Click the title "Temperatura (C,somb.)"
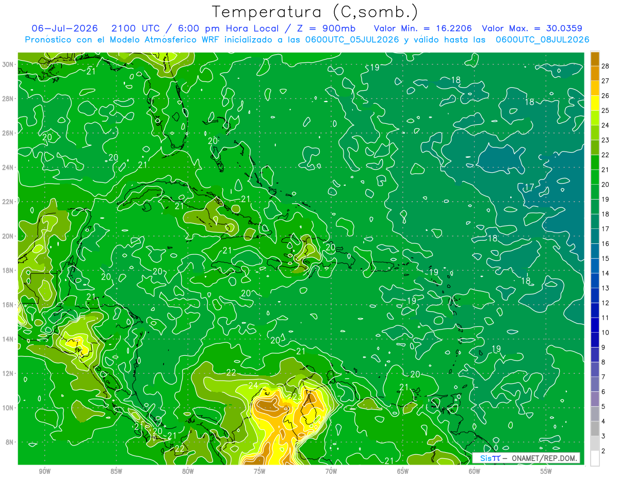619x478 pixels. click(x=315, y=12)
